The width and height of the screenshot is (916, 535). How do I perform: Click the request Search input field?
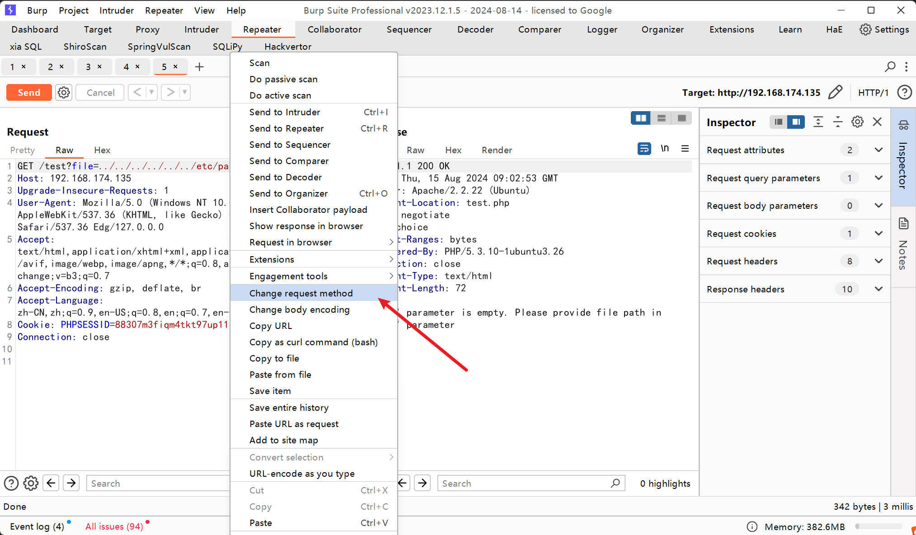click(x=159, y=483)
